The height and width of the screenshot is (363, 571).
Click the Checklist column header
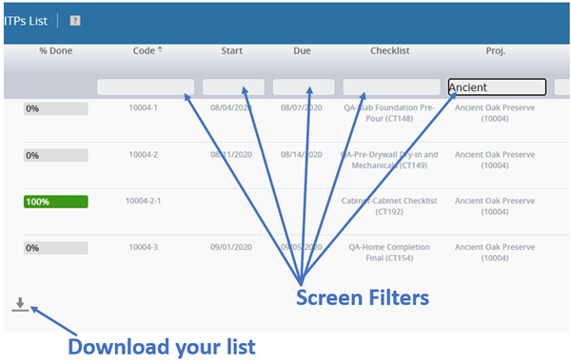389,51
